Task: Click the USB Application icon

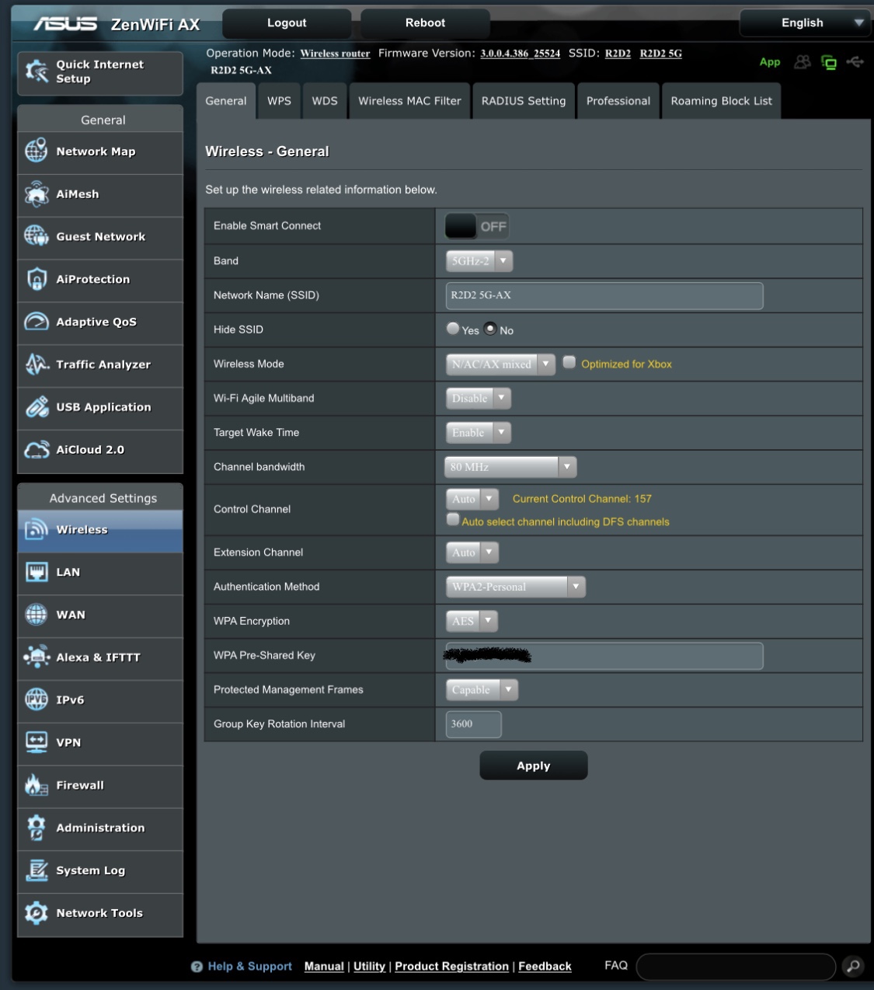Action: coord(37,406)
